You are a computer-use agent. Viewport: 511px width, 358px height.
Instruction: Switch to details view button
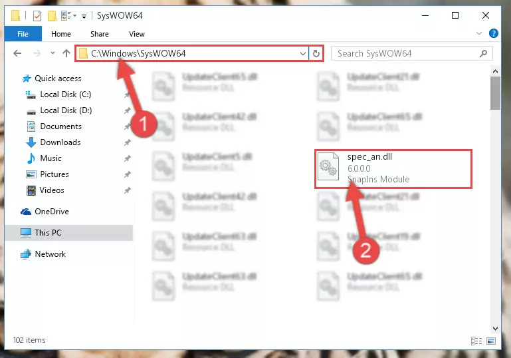476,341
